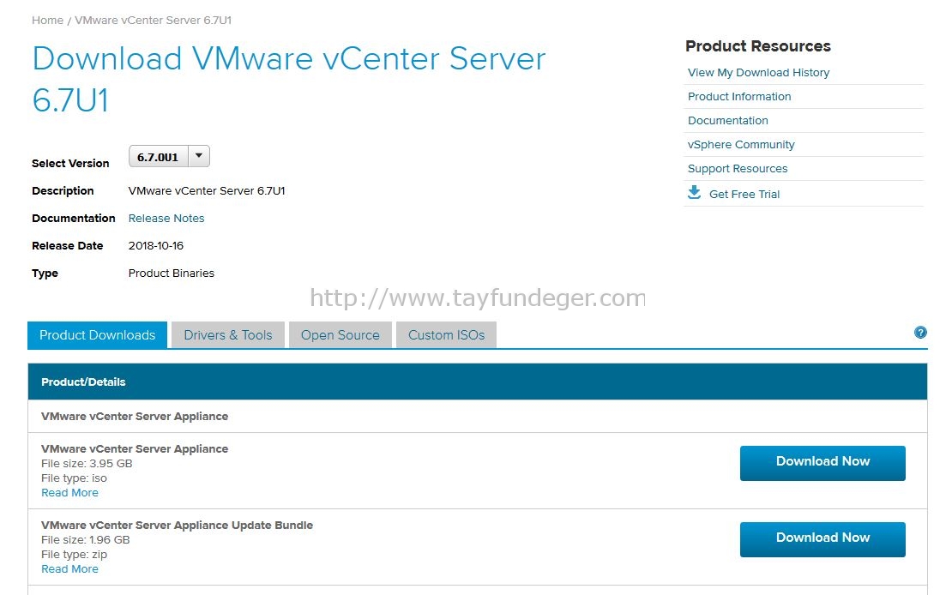Click the download arrow icon beside Get Free Trial
The image size is (952, 595).
coord(694,193)
